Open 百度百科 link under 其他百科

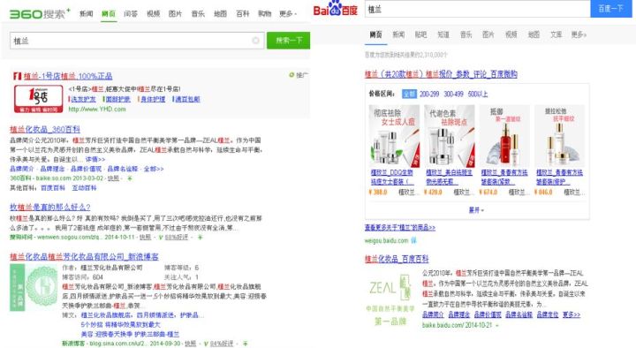tap(53, 188)
